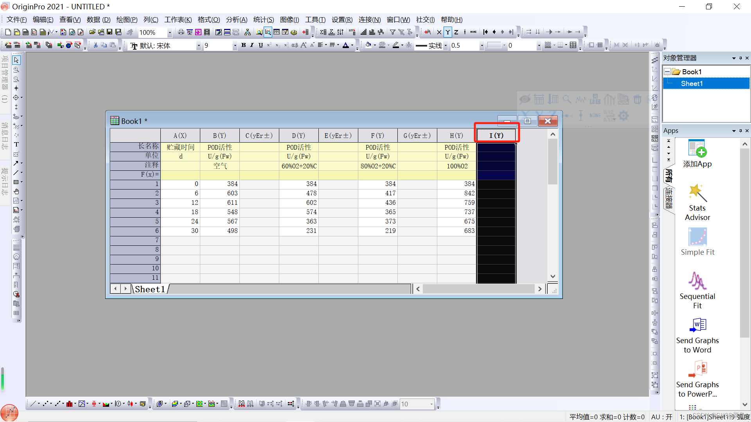Select Sheet1 in Object Manager tree

click(x=692, y=83)
